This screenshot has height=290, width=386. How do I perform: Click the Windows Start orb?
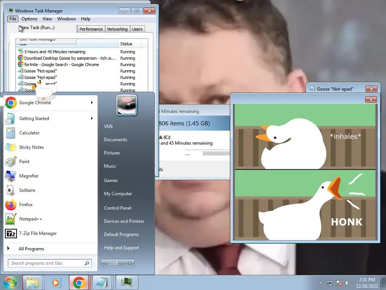pos(10,282)
